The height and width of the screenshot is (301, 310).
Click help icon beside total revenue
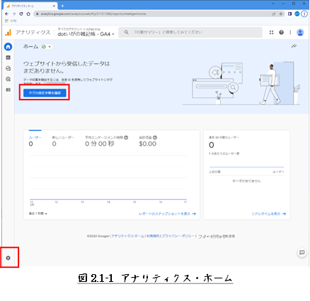tap(155, 138)
